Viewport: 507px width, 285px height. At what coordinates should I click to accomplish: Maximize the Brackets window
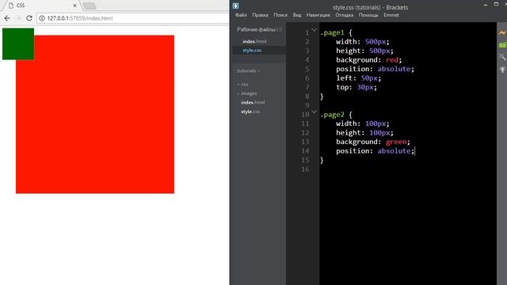point(497,4)
